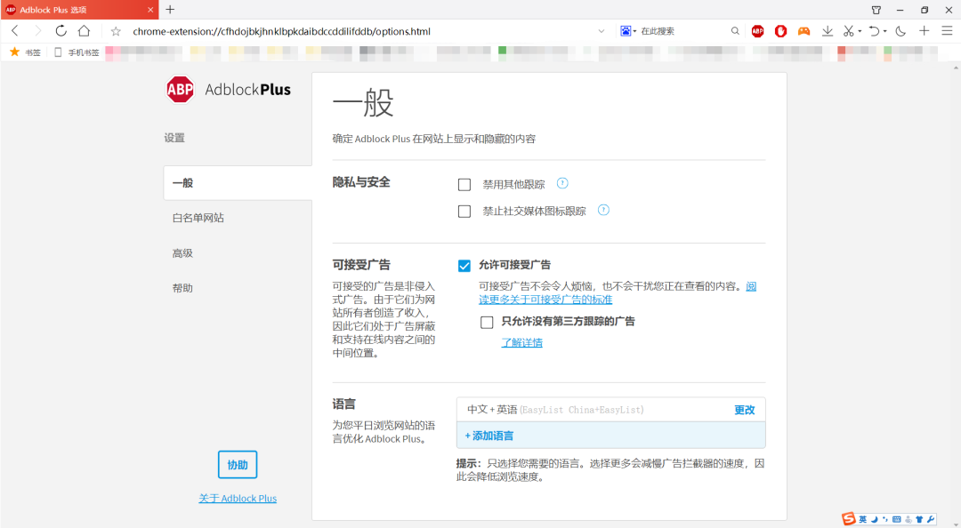961x528 pixels.
Task: Click 更改 for 中文+英语 language
Action: [x=745, y=410]
